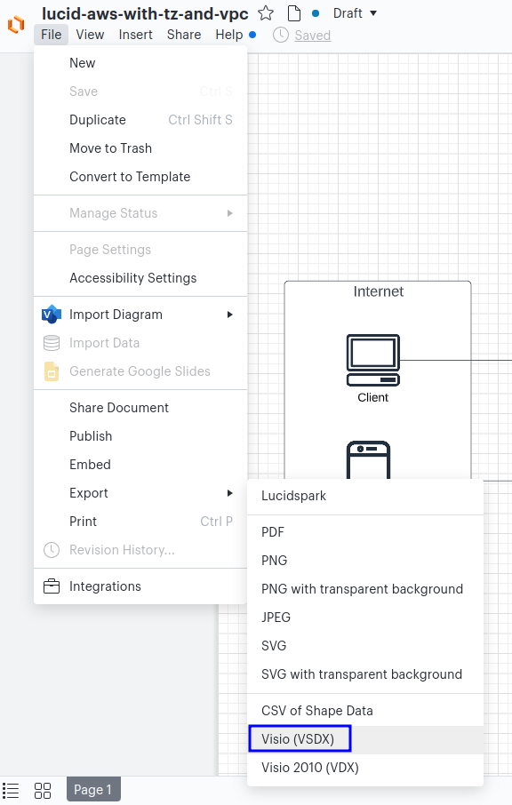Click the Revision History clock icon
Image resolution: width=512 pixels, height=805 pixels.
52,550
